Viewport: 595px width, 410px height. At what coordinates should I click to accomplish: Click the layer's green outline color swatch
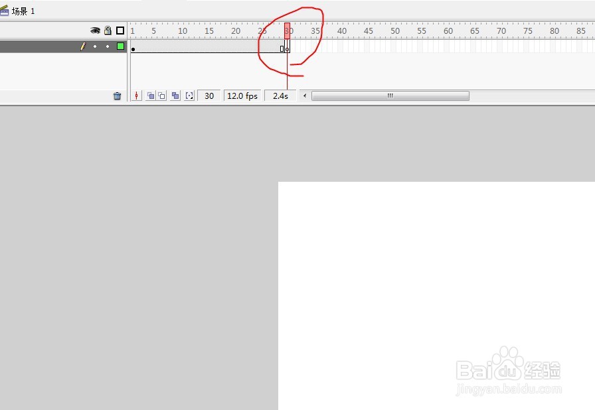(x=120, y=46)
